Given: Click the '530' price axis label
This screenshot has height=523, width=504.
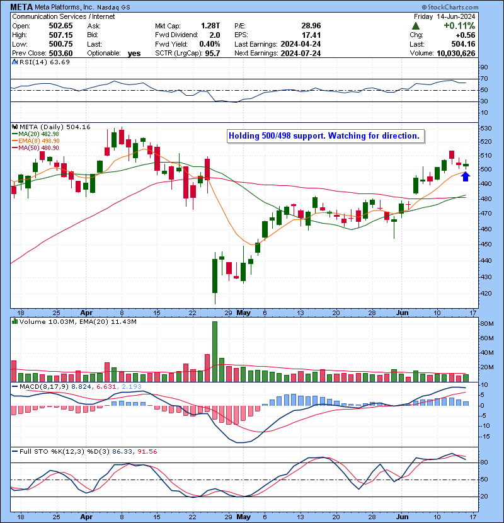Looking at the screenshot, I should click(x=486, y=129).
